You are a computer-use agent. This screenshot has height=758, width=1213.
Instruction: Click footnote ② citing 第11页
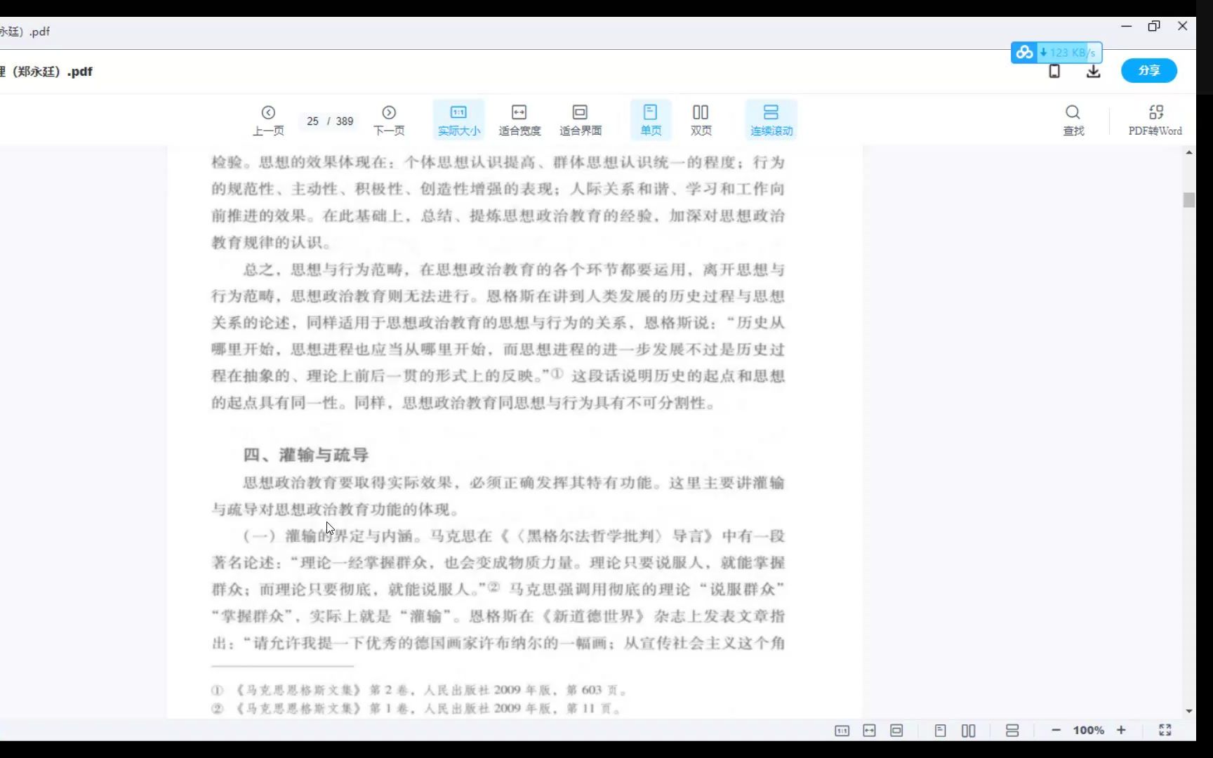416,708
